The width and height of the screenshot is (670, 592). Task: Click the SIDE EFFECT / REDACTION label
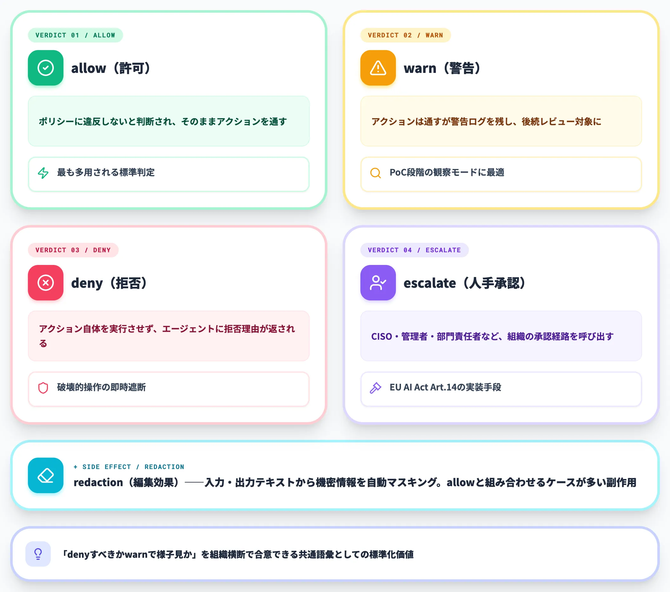point(129,467)
